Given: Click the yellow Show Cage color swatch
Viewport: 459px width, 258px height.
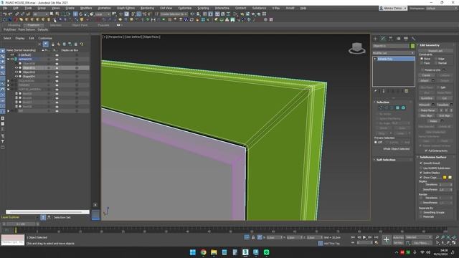Looking at the screenshot, I should 445,177.
